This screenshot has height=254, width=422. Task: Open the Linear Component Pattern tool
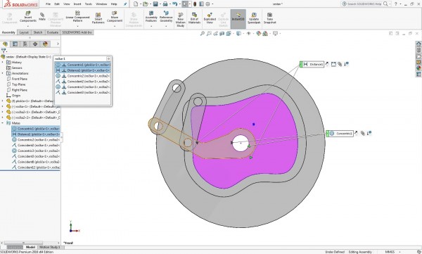(x=77, y=17)
